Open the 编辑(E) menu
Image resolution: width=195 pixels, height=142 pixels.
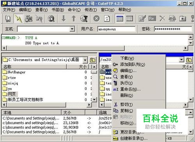tap(25, 10)
